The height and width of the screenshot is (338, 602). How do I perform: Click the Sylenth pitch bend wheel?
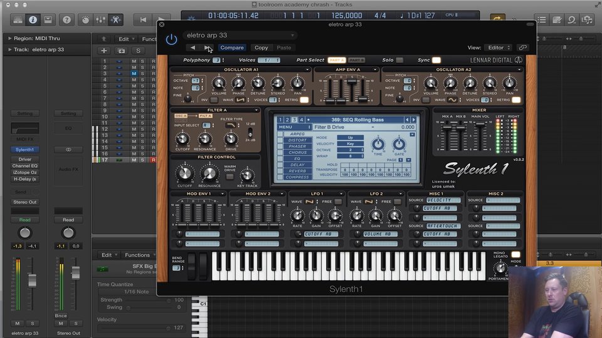[191, 265]
